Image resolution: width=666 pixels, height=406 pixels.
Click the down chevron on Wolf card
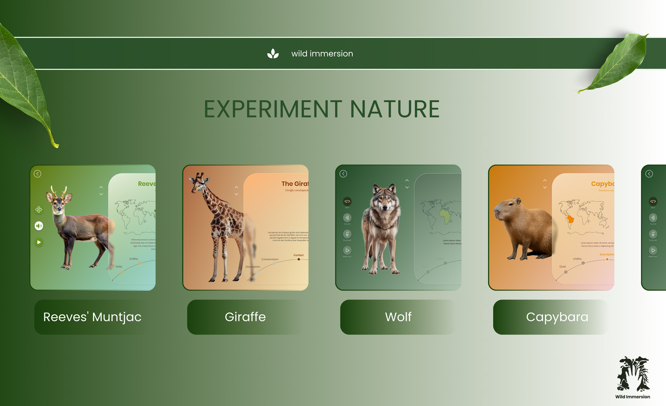[x=407, y=187]
